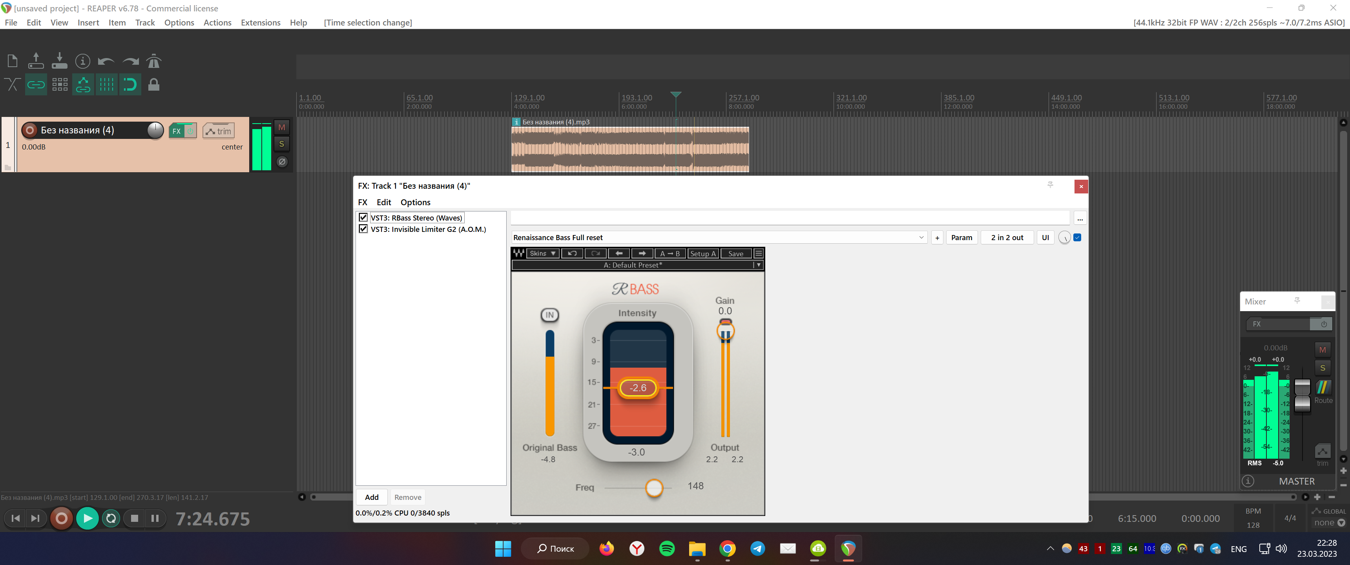Toggle snap magnet icon
This screenshot has height=565, width=1350.
click(130, 84)
